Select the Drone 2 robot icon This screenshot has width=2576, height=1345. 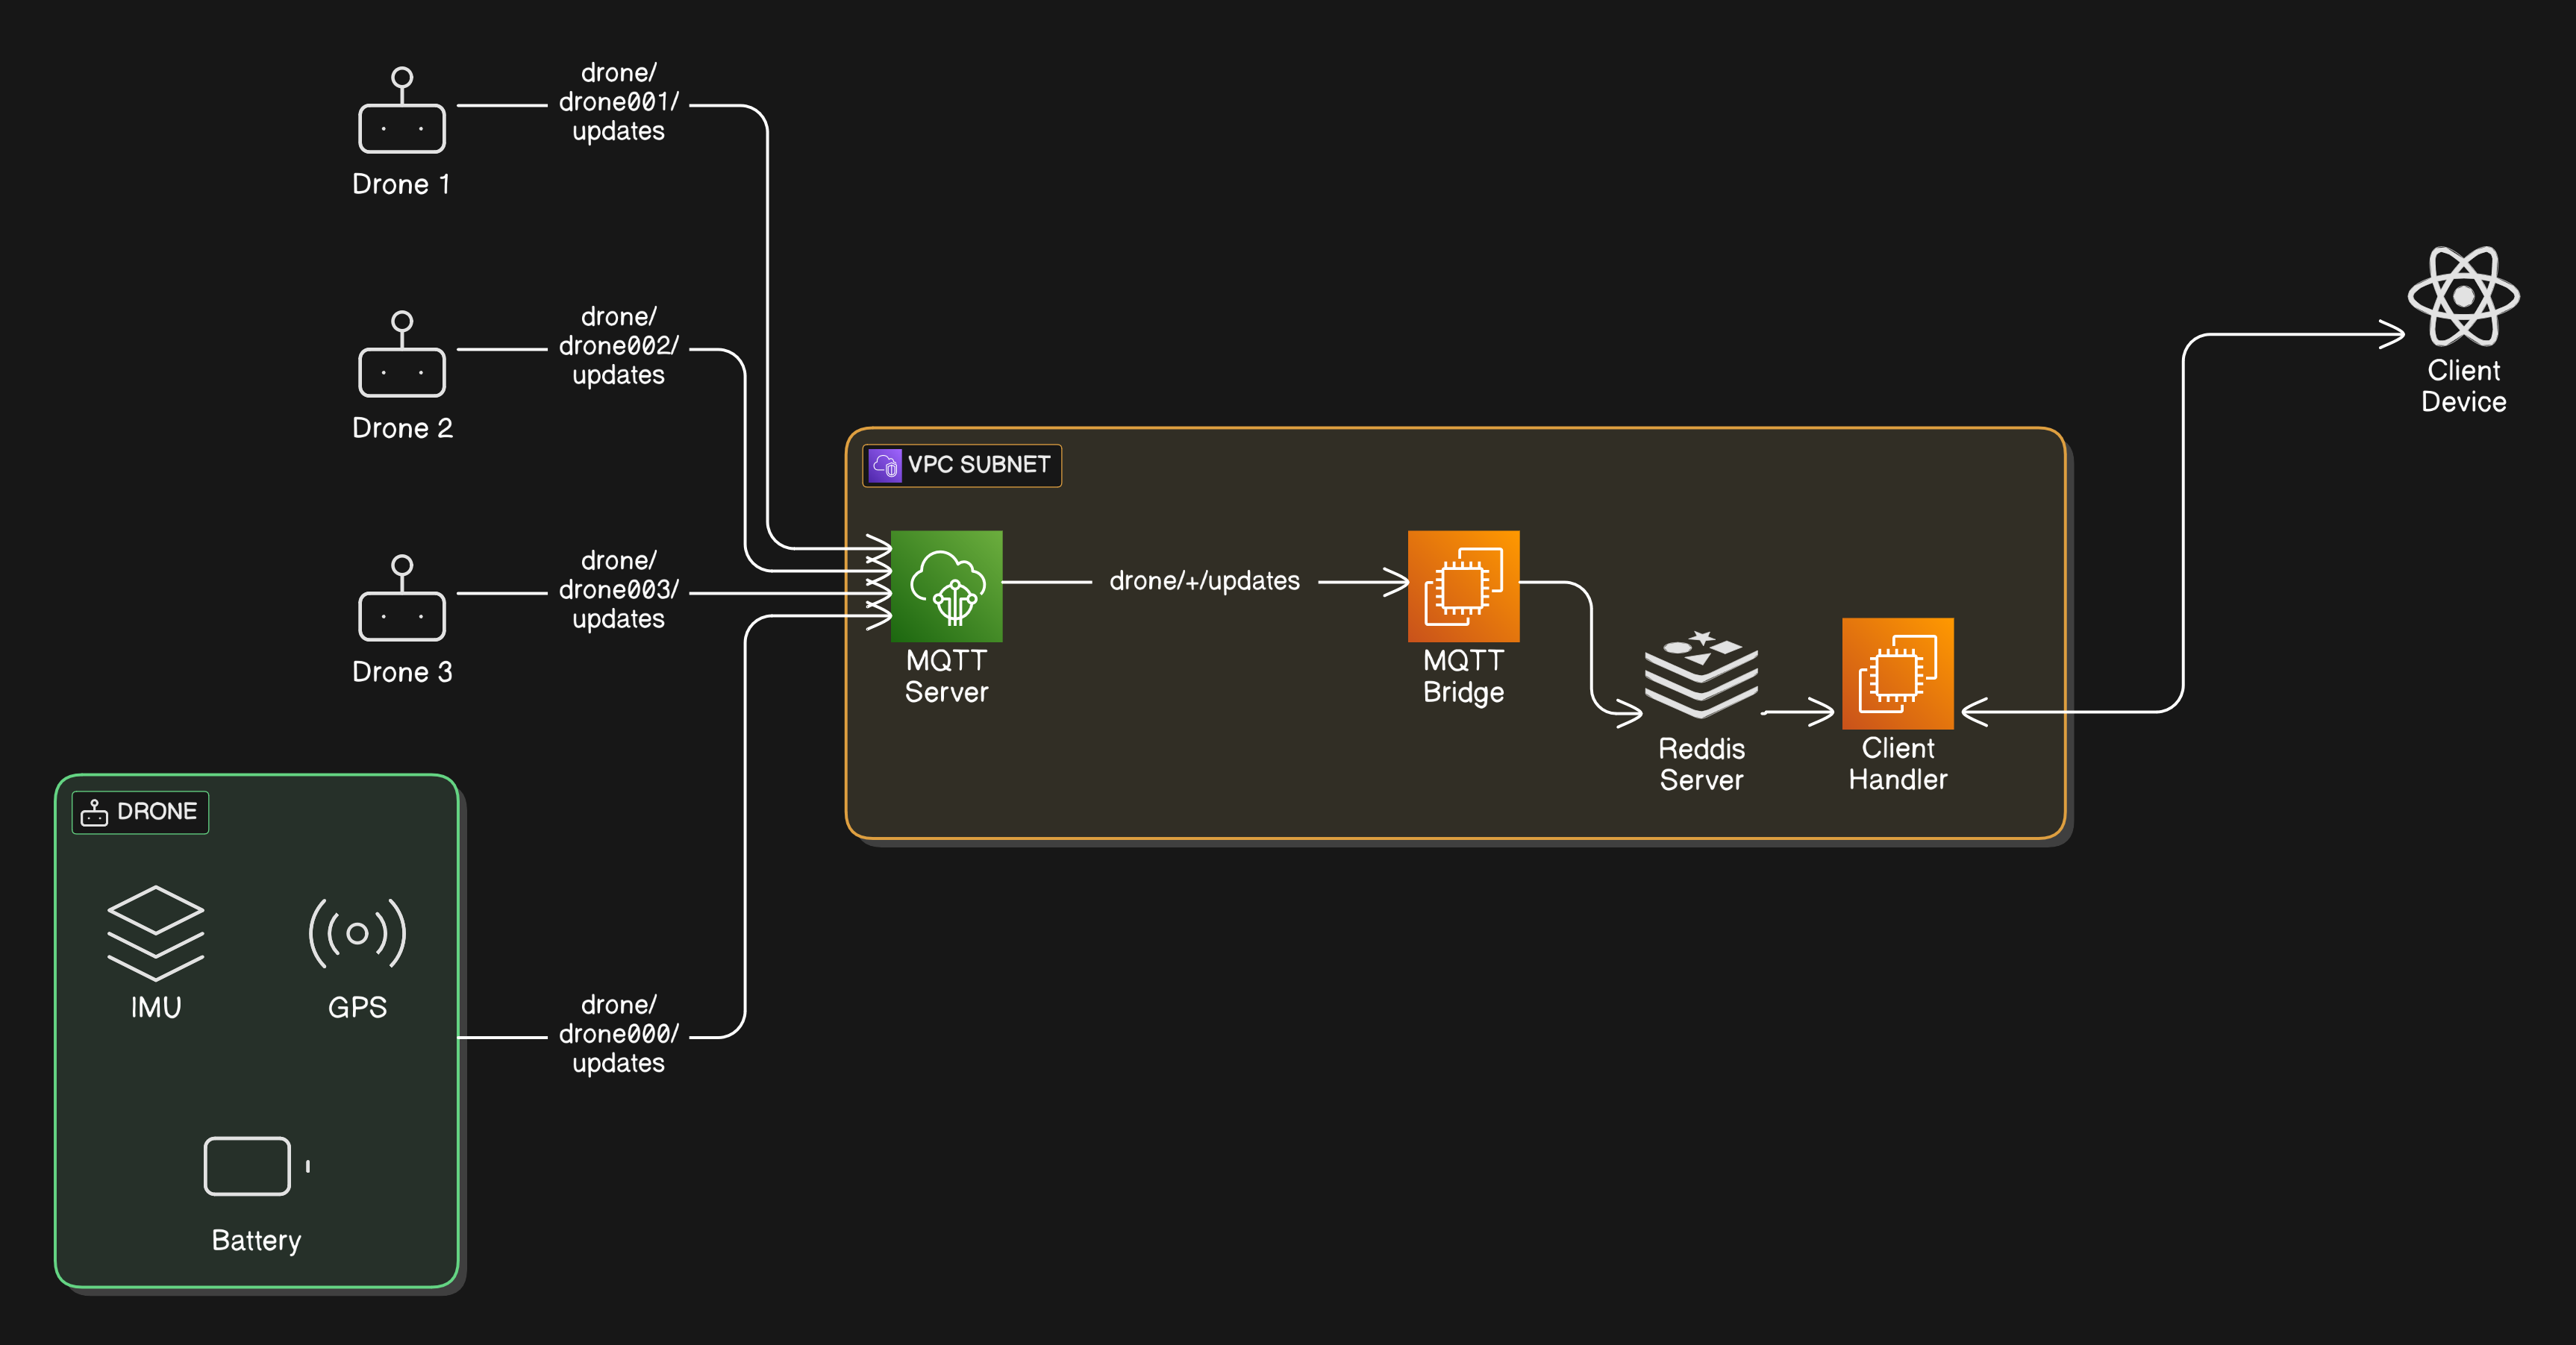tap(402, 354)
